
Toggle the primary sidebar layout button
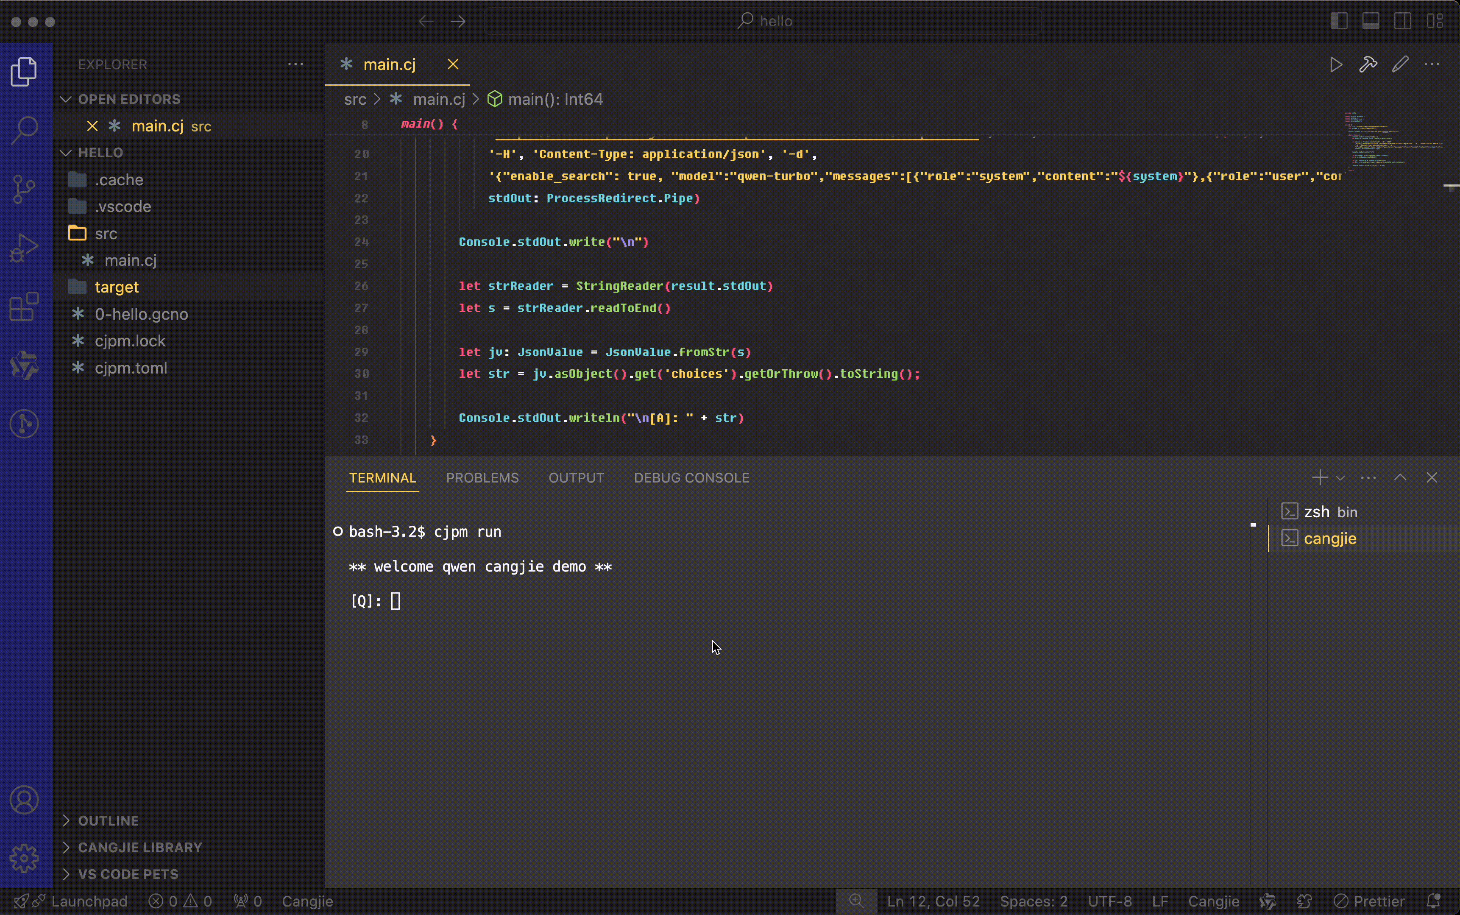coord(1339,21)
